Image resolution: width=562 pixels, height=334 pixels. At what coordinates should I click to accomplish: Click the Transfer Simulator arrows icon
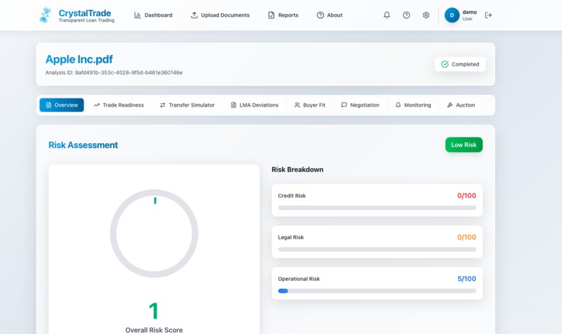tap(162, 105)
